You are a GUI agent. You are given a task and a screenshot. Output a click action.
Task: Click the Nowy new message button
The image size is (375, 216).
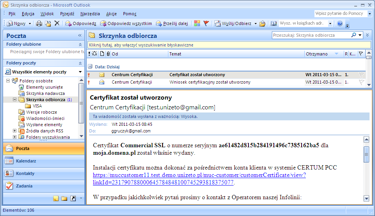click(16, 23)
